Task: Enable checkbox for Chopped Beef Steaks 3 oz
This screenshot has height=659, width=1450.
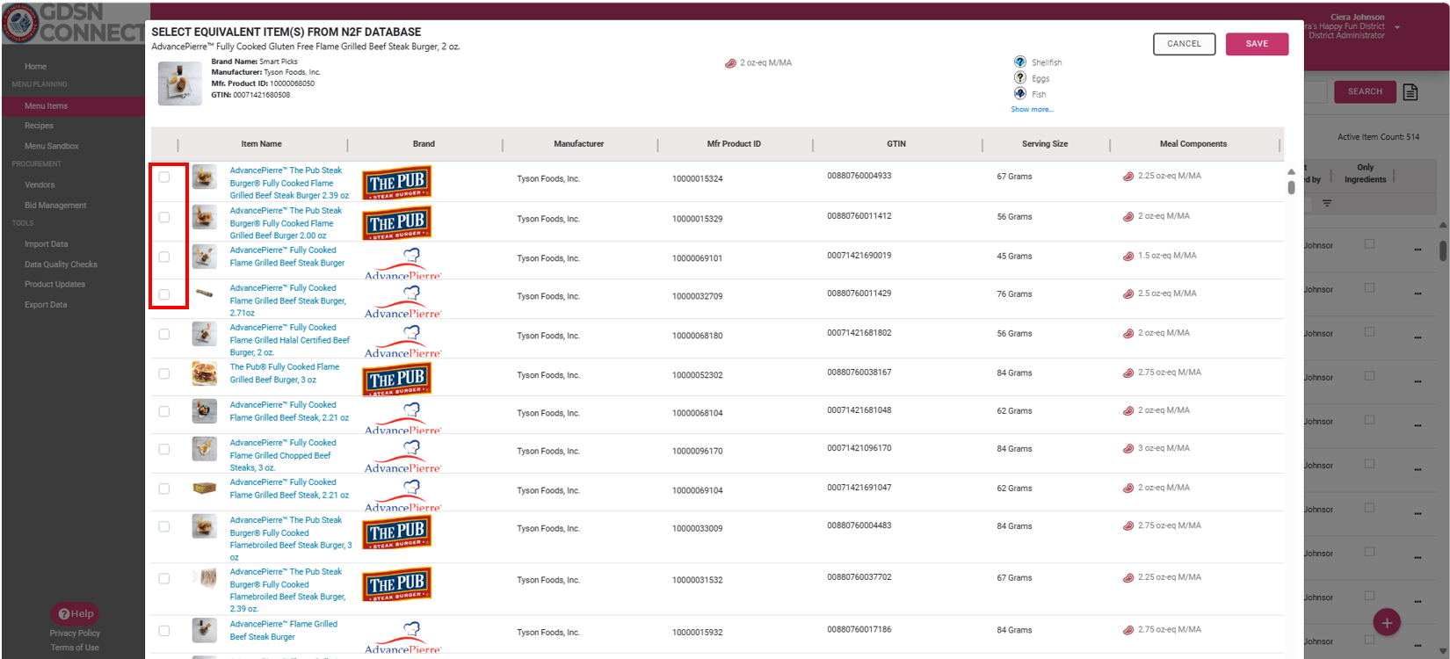Action: [x=164, y=449]
